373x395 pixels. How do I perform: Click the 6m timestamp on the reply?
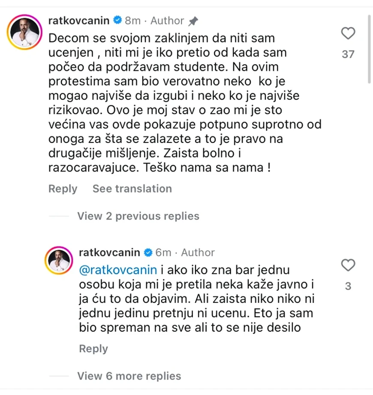pos(163,252)
